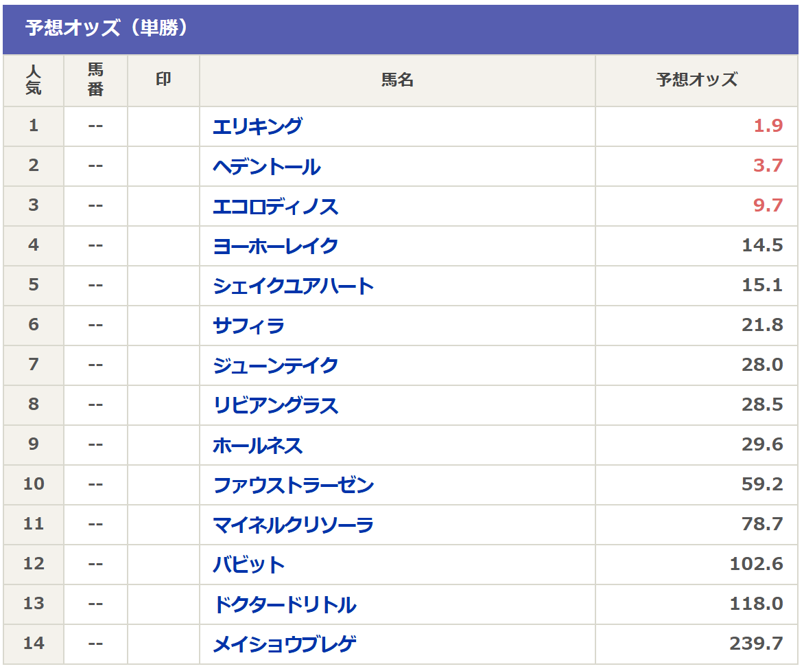Click the ジューンテイク link
Screen dimensions: 804x671
275,365
